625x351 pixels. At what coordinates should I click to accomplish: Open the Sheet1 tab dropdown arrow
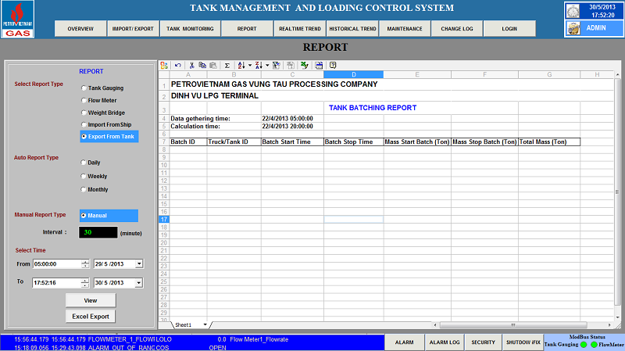point(205,324)
